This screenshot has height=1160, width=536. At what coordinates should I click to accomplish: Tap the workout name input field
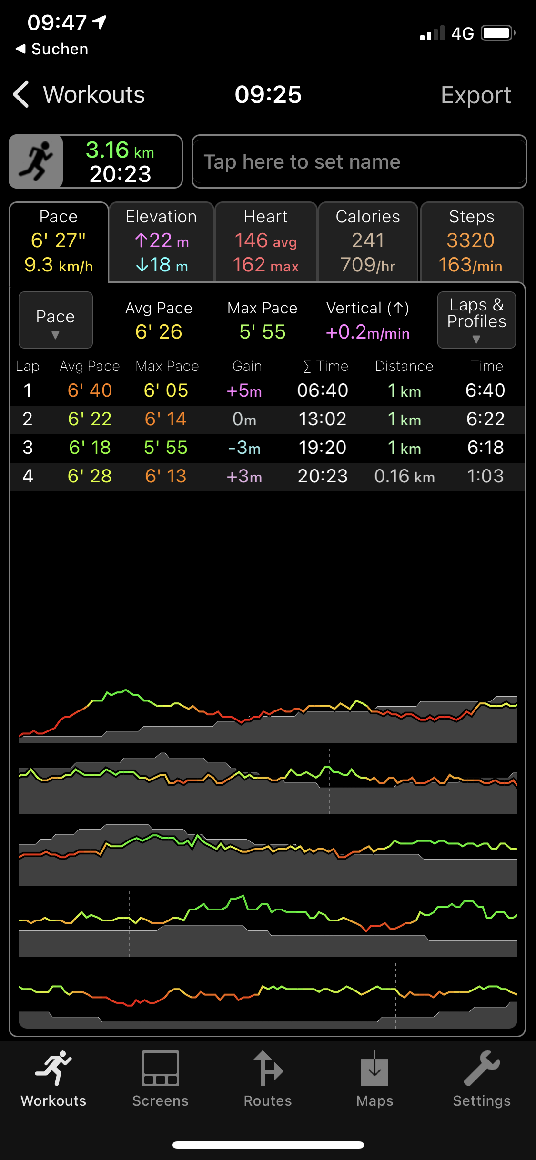[x=359, y=162]
